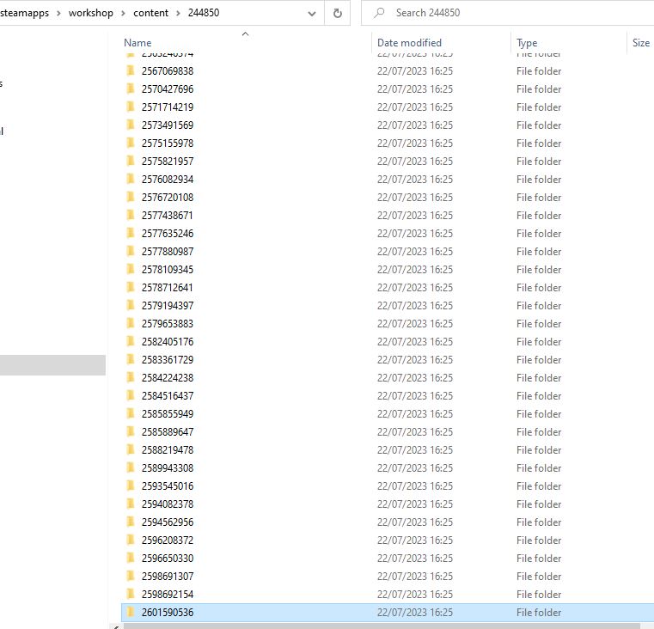
Task: Expand the chevron after workshop
Action: (x=123, y=14)
